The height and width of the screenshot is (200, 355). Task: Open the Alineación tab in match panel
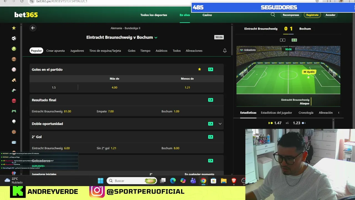tap(326, 113)
